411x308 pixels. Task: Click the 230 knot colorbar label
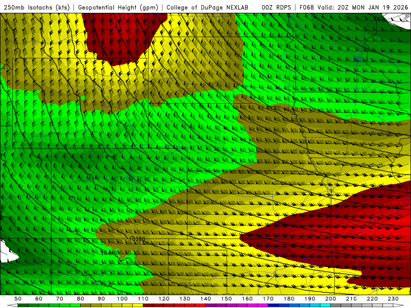coord(393,299)
